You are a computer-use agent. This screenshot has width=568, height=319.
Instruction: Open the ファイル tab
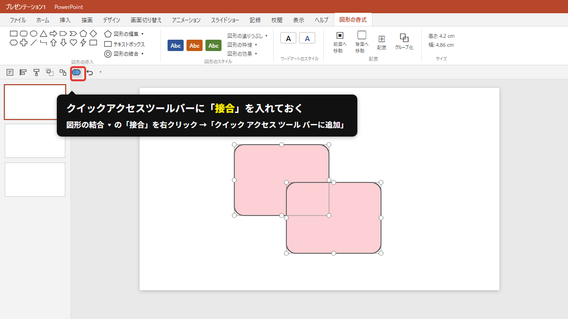[x=18, y=20]
